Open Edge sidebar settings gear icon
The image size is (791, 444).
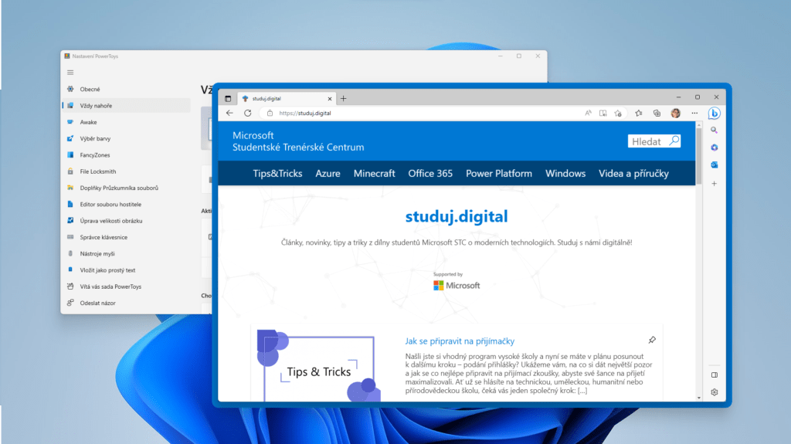coord(715,392)
